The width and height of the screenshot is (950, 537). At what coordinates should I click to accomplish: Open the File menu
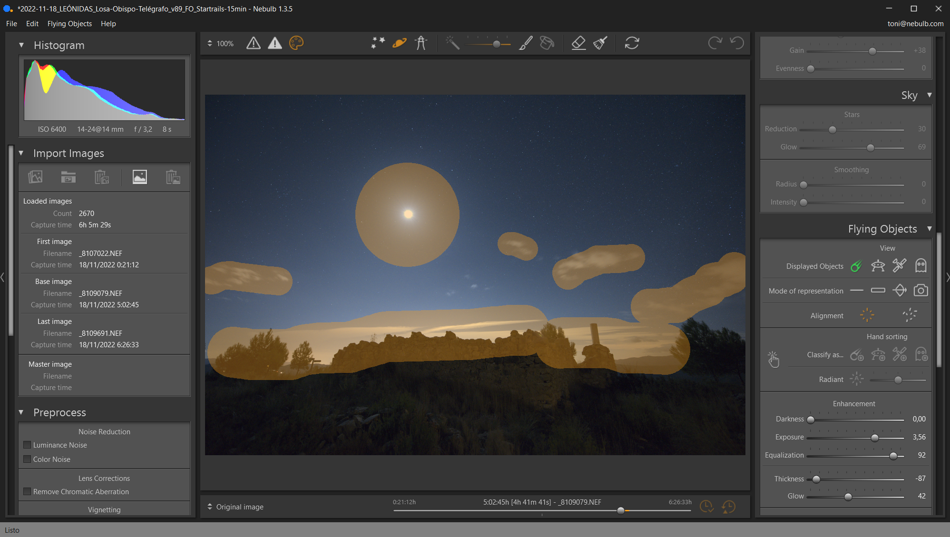(x=11, y=23)
